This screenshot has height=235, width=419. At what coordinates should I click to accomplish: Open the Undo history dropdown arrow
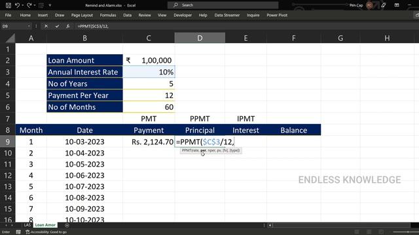tap(22, 5)
